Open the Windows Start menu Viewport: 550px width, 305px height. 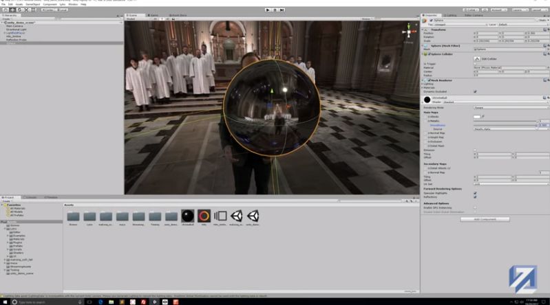(x=5, y=302)
